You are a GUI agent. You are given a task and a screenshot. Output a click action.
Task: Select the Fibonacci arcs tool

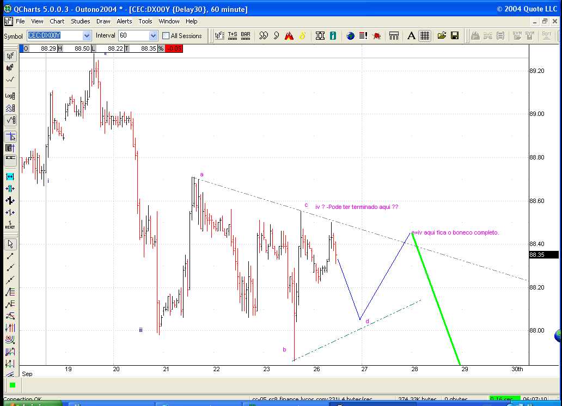(10, 340)
